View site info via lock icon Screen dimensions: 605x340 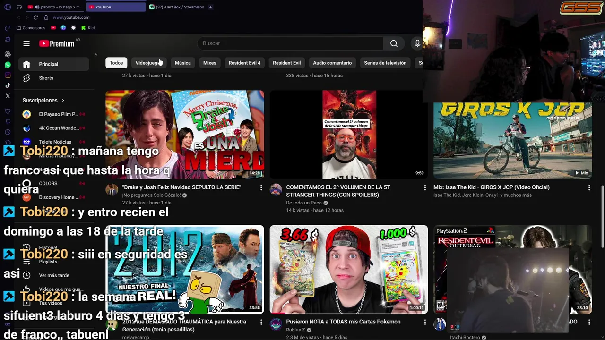(46, 17)
